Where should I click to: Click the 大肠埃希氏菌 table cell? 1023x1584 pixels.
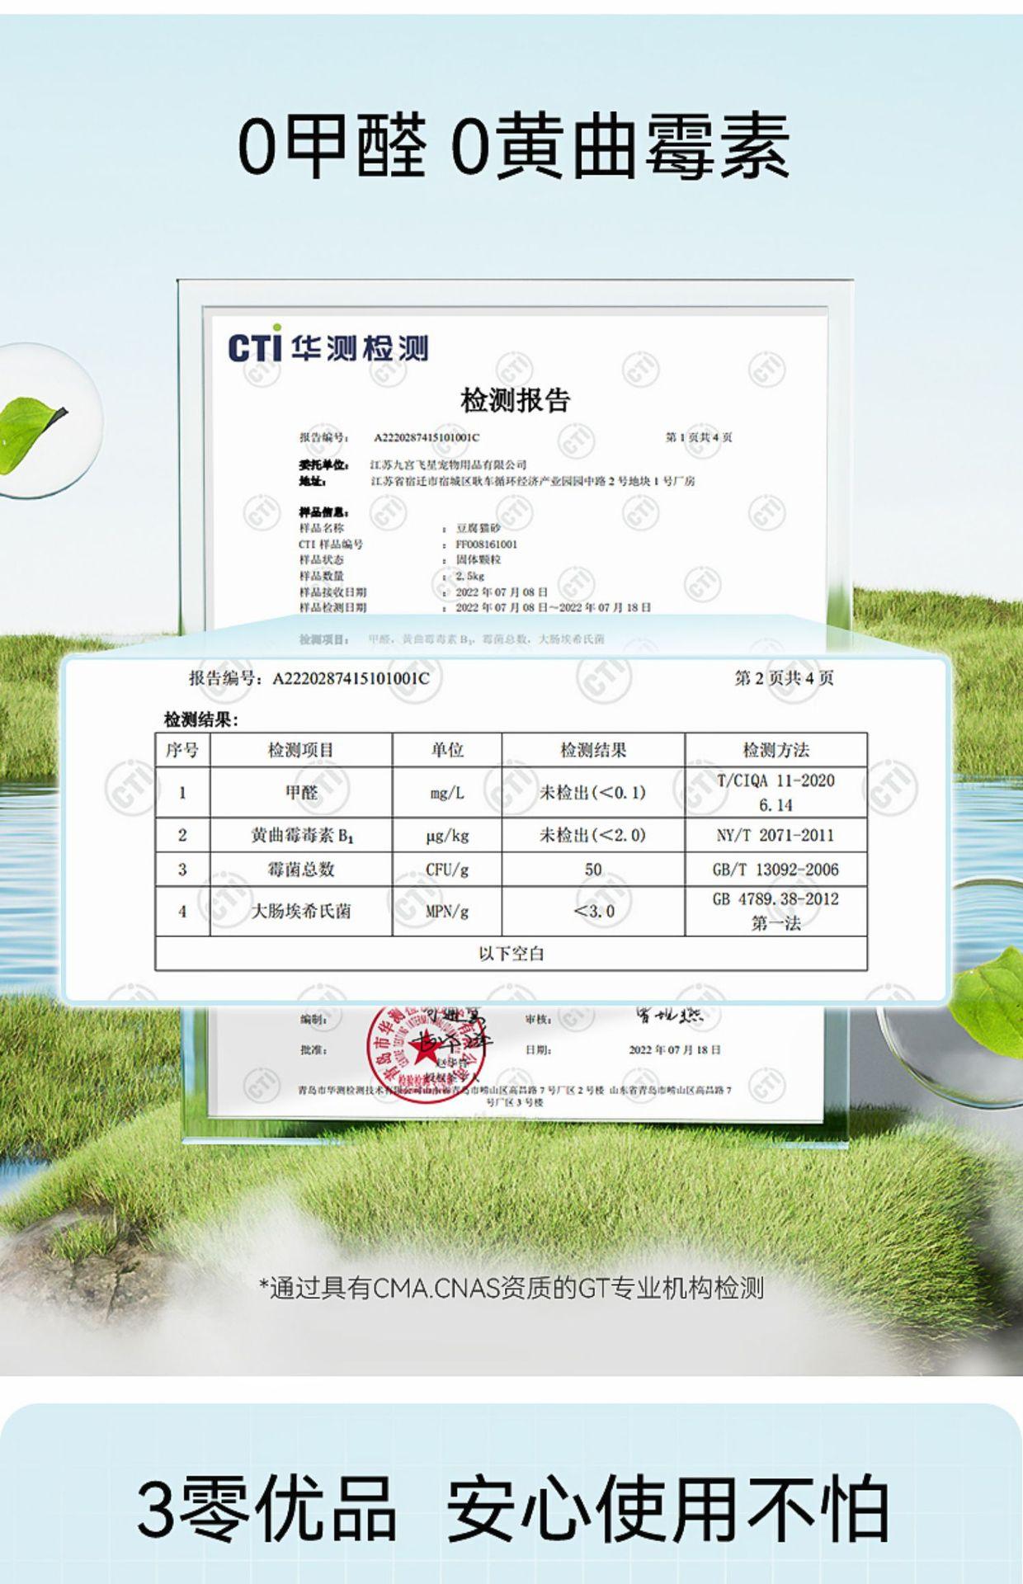pyautogui.click(x=301, y=912)
